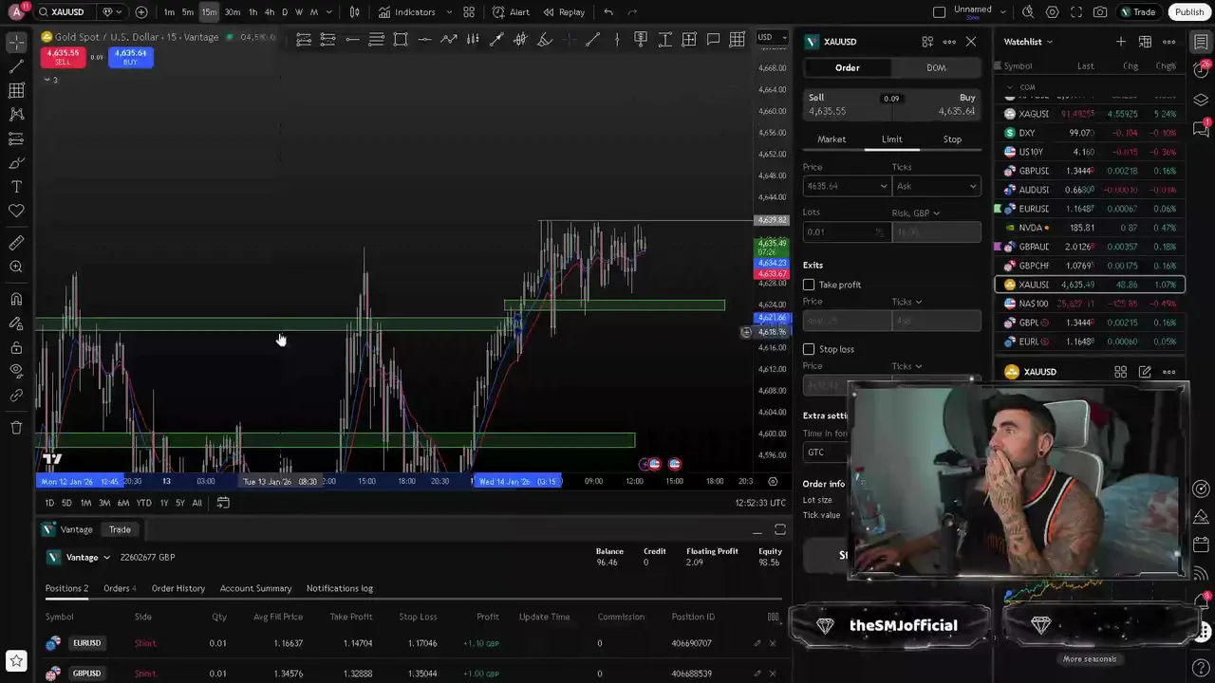The height and width of the screenshot is (683, 1215).
Task: Open position table column settings icon
Action: (x=773, y=617)
